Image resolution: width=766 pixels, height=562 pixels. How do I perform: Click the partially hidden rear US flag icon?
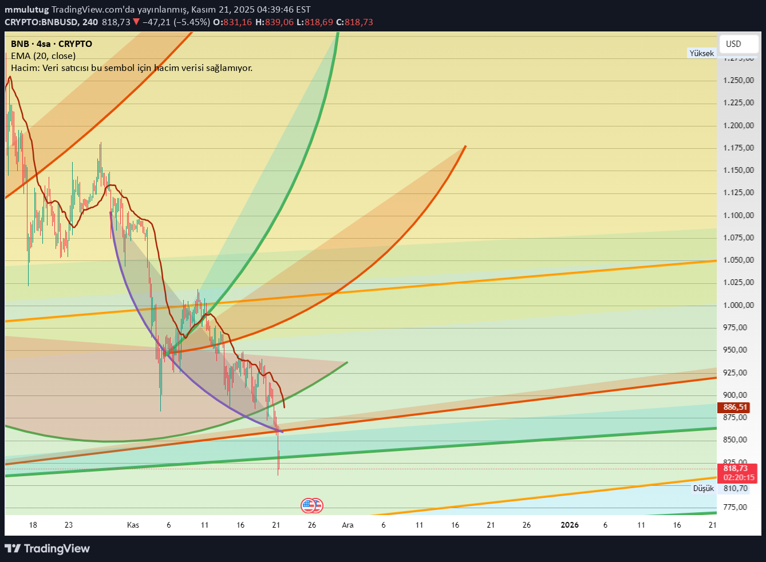pyautogui.click(x=319, y=505)
